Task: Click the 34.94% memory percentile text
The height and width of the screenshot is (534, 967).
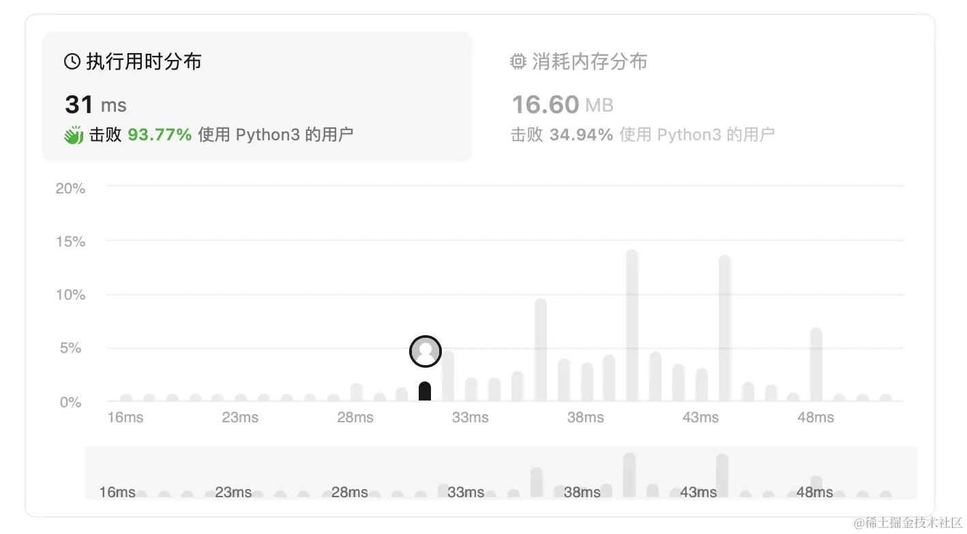Action: point(581,135)
